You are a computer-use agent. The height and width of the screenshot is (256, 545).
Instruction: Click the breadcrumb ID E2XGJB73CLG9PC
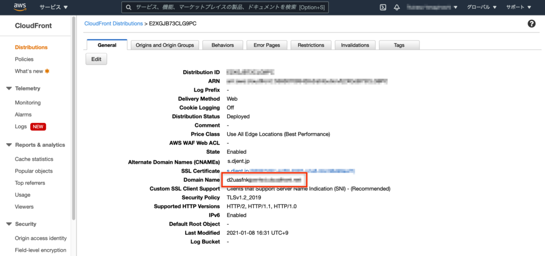pyautogui.click(x=172, y=23)
